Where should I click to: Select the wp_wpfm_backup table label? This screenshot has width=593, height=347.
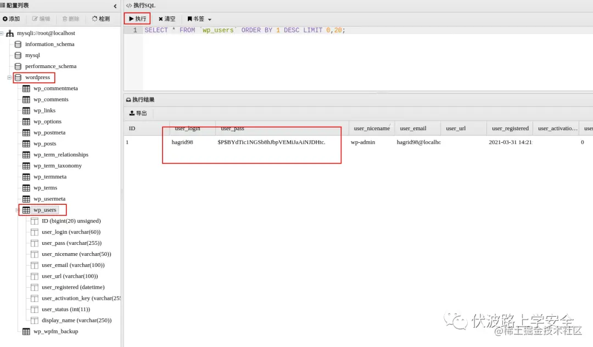click(55, 332)
